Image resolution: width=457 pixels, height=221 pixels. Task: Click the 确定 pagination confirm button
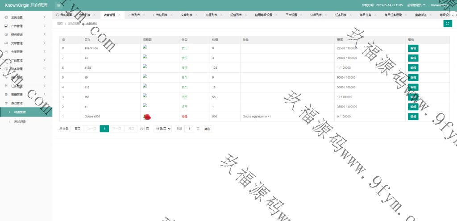[x=207, y=129]
